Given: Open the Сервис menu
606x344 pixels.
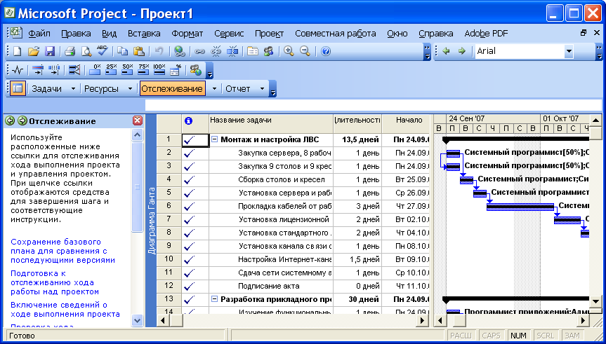Looking at the screenshot, I should [x=229, y=34].
